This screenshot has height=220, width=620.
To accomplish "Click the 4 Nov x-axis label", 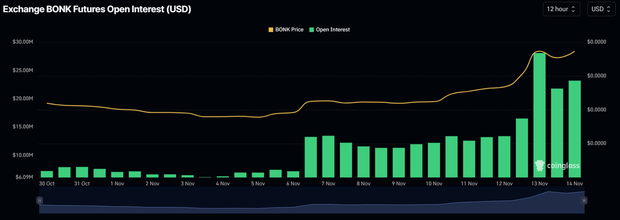I will tap(223, 184).
